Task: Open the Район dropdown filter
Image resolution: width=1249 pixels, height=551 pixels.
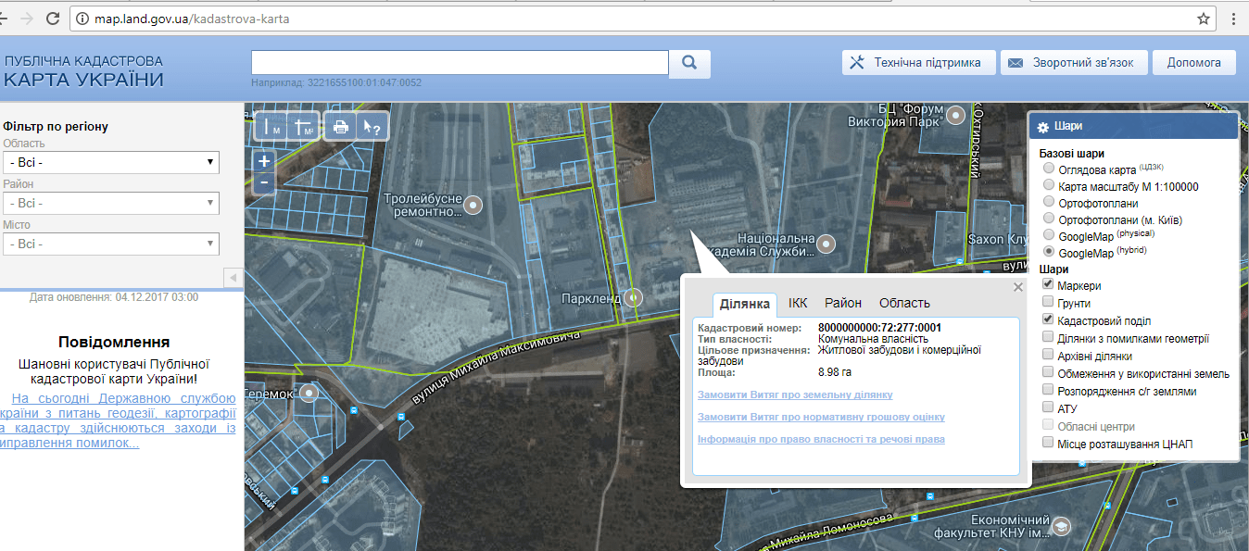Action: (x=111, y=203)
